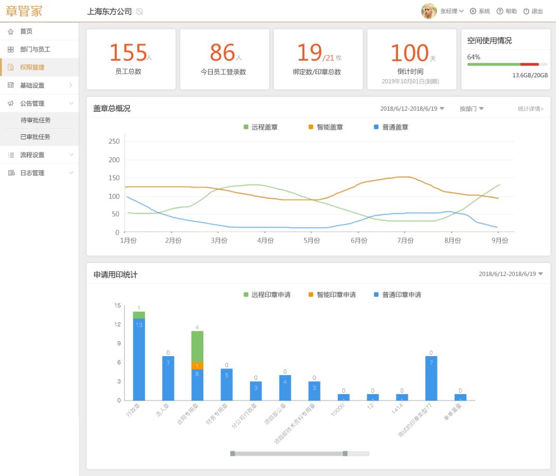Click the 法人章 bar in the chart
Screen dimensions: 556x476
click(x=168, y=379)
